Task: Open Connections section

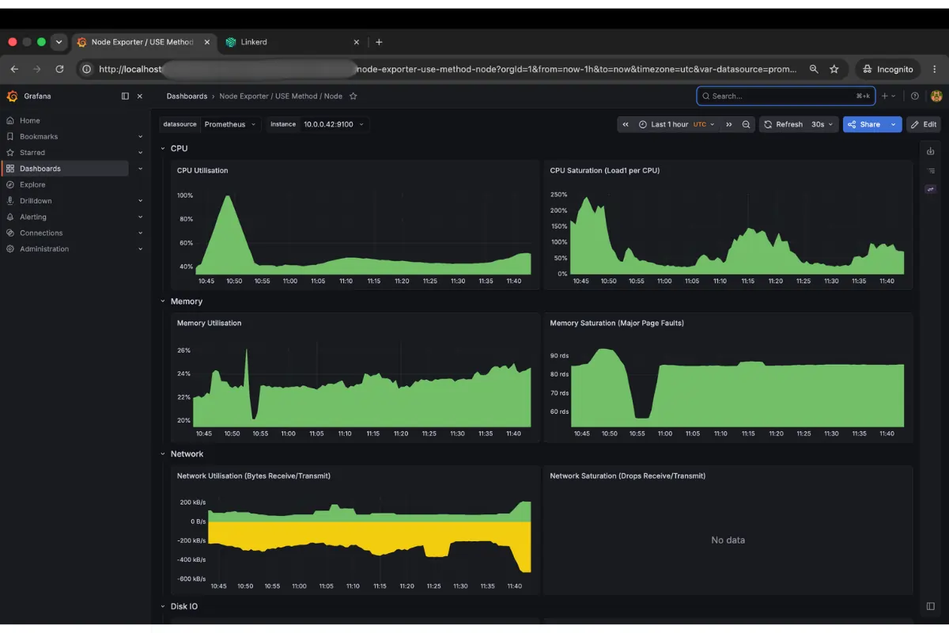Action: click(41, 233)
